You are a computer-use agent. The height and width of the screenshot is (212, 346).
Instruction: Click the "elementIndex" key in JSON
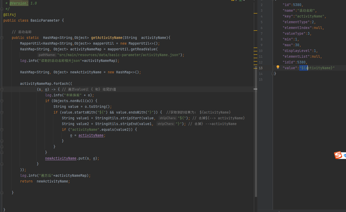tap(297, 28)
